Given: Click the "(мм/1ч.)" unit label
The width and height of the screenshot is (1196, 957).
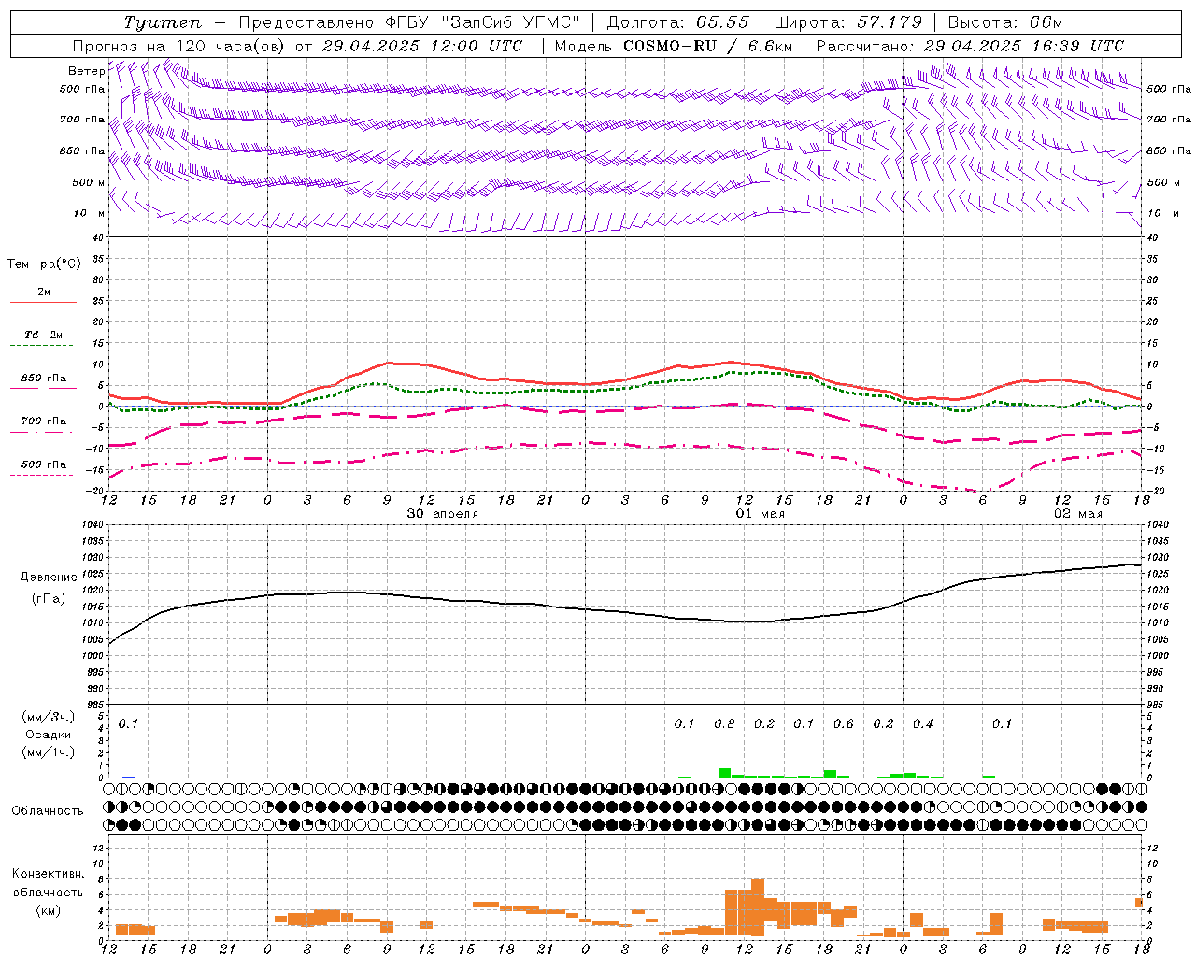Looking at the screenshot, I should [x=48, y=752].
